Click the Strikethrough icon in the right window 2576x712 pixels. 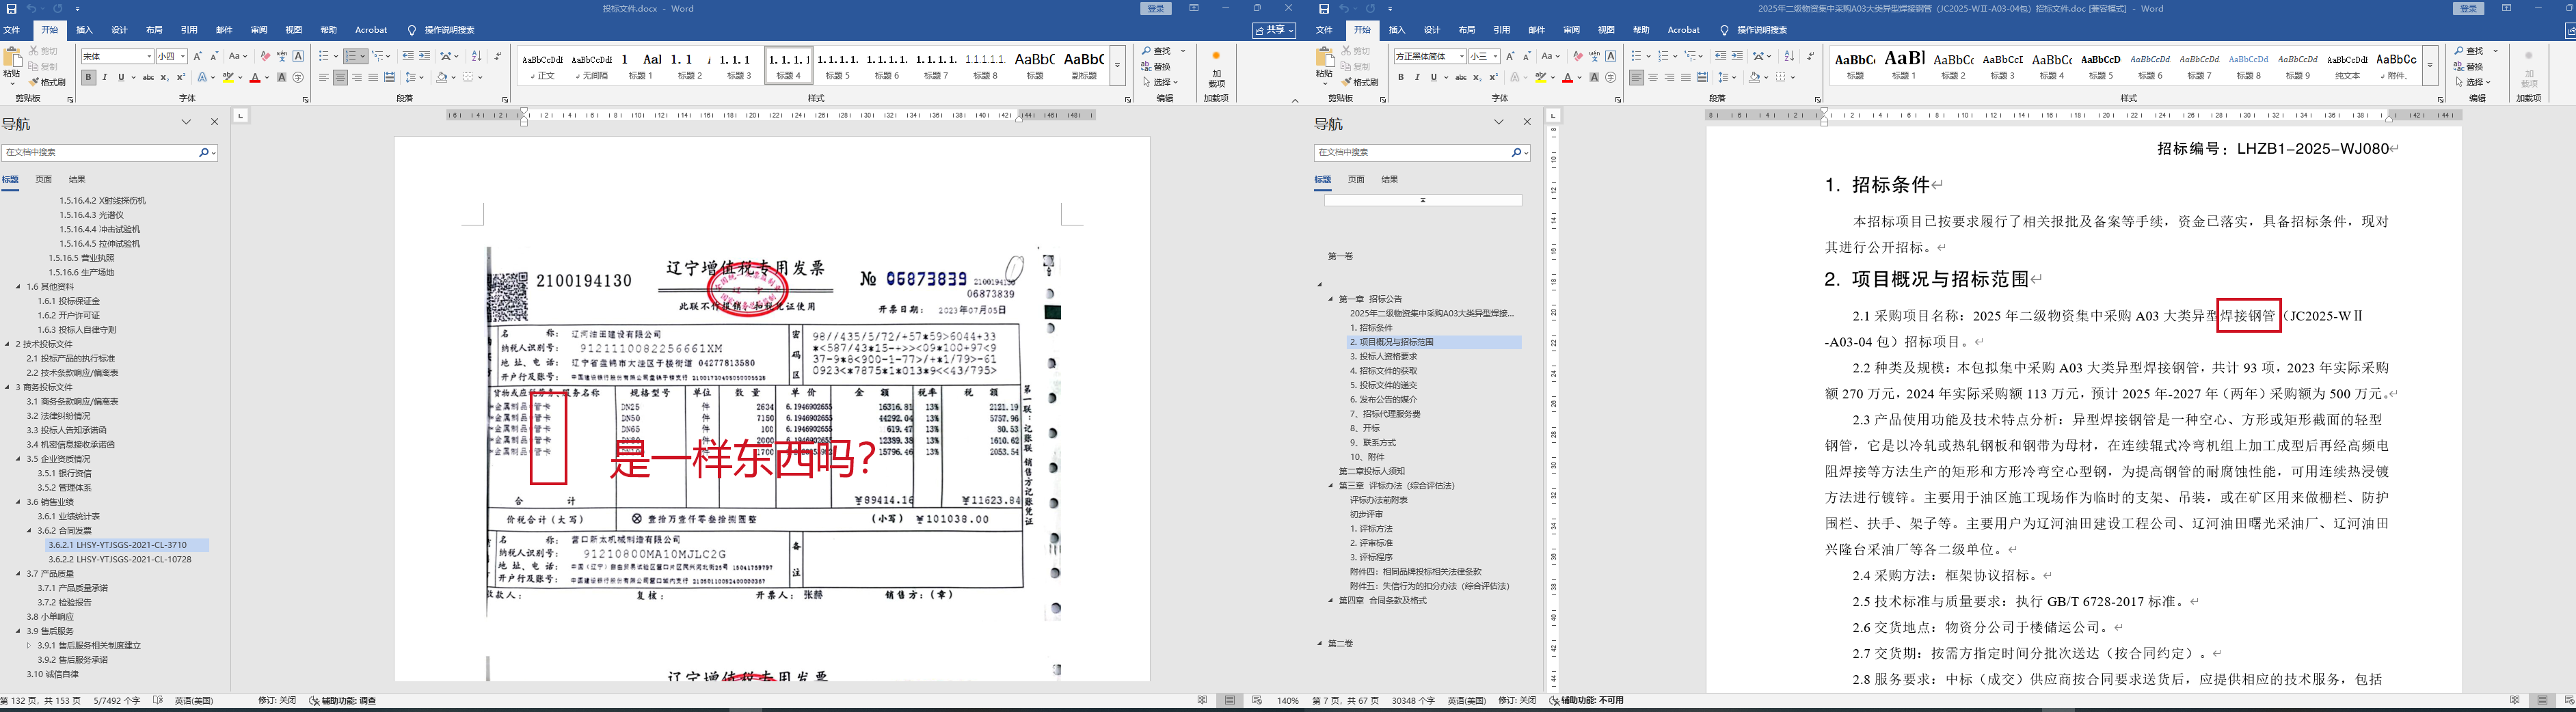(x=1461, y=78)
